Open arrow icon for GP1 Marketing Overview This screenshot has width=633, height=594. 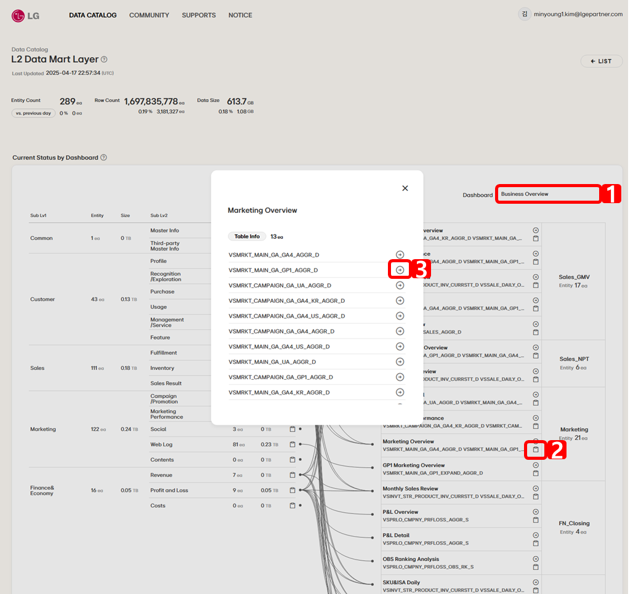pos(536,465)
